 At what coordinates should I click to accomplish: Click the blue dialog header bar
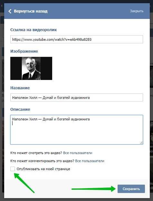click(77, 11)
